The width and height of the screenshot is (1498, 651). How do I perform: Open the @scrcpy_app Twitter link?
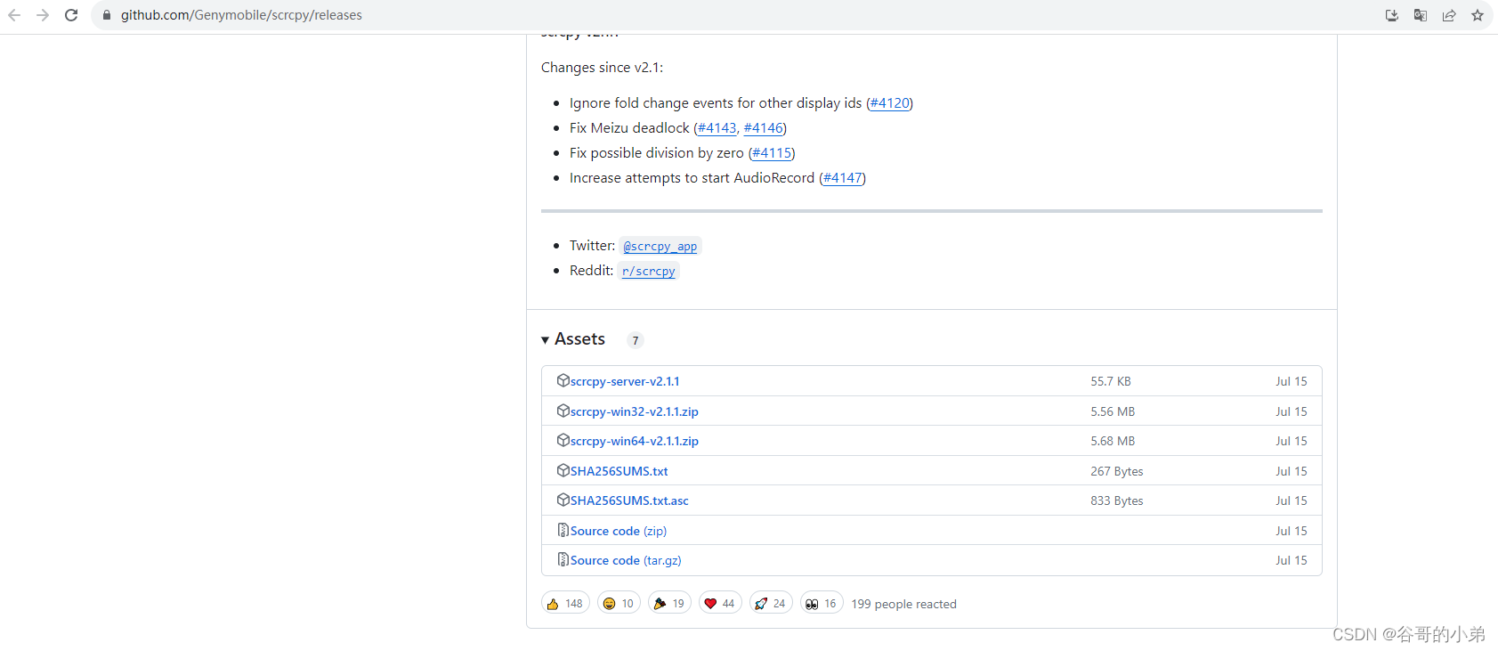point(660,246)
